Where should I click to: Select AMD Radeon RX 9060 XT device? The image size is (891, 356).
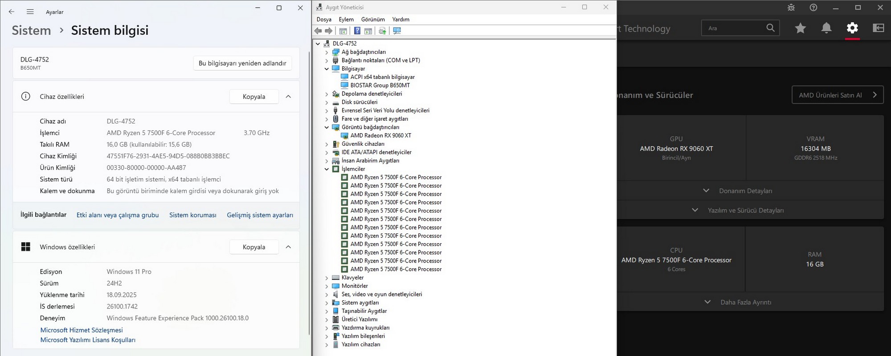pyautogui.click(x=380, y=135)
